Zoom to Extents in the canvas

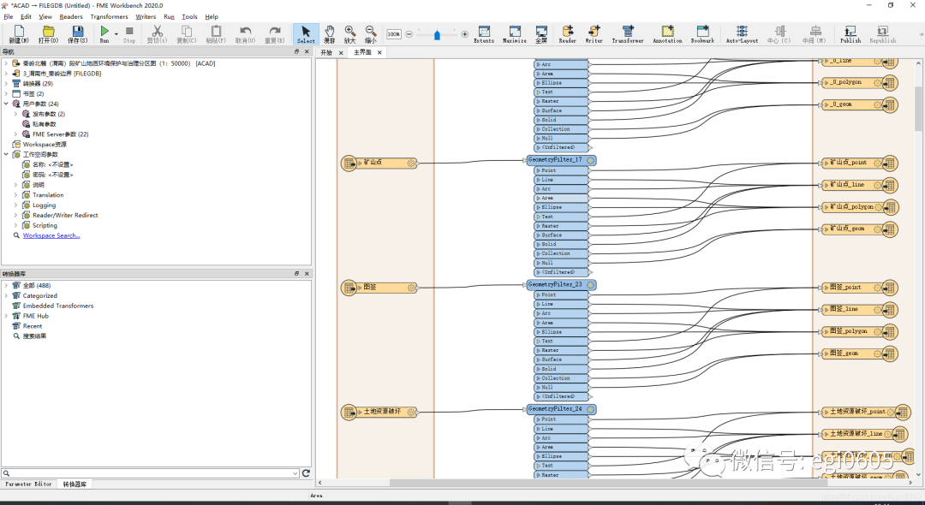click(x=484, y=33)
